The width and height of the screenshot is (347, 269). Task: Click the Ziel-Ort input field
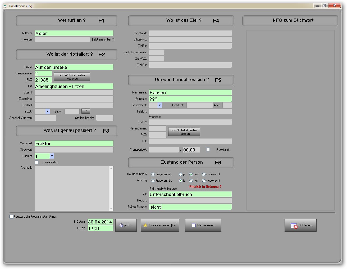[x=190, y=65]
